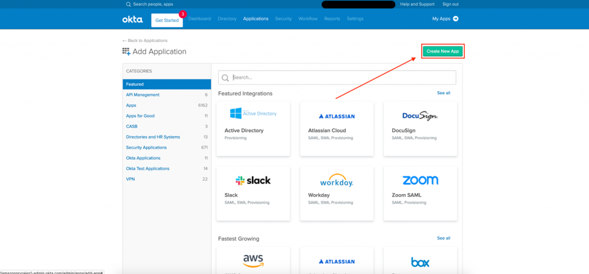This screenshot has height=274, width=589.
Task: Click the Okta logo
Action: 132,20
